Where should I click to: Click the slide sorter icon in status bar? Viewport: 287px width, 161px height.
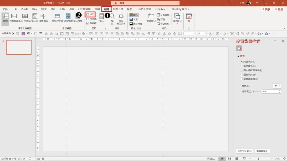point(229,159)
